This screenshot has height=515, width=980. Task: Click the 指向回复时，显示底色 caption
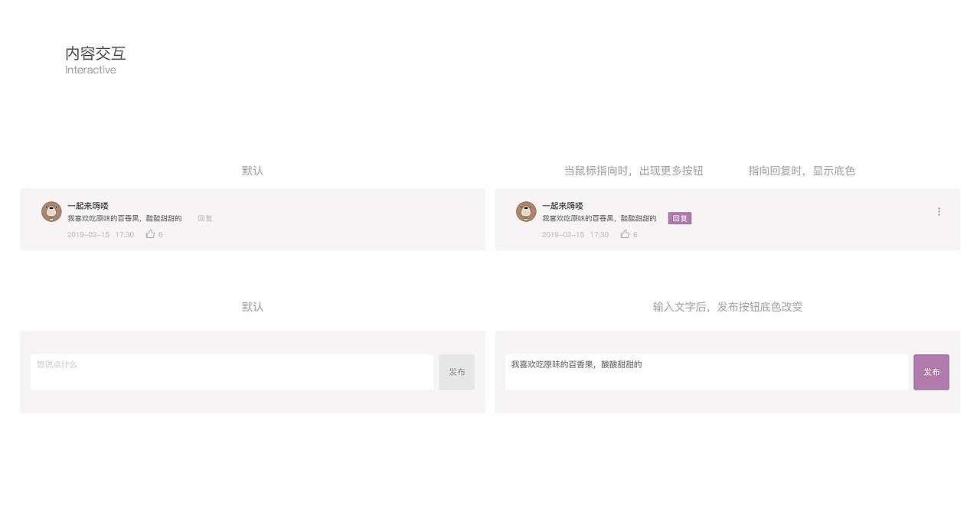pyautogui.click(x=802, y=171)
